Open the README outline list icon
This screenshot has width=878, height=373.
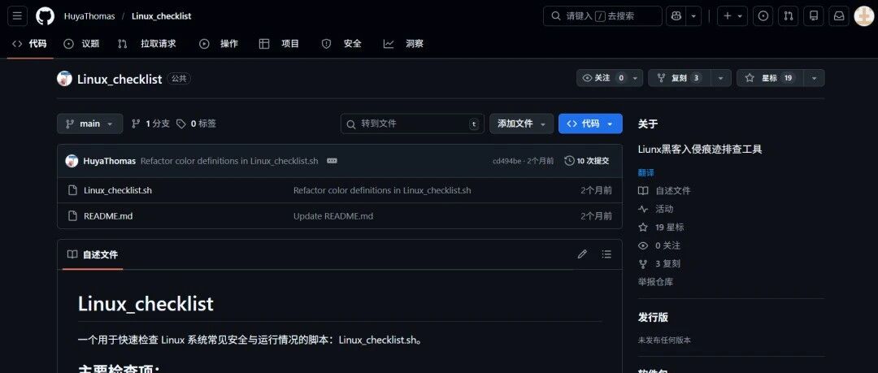(606, 254)
